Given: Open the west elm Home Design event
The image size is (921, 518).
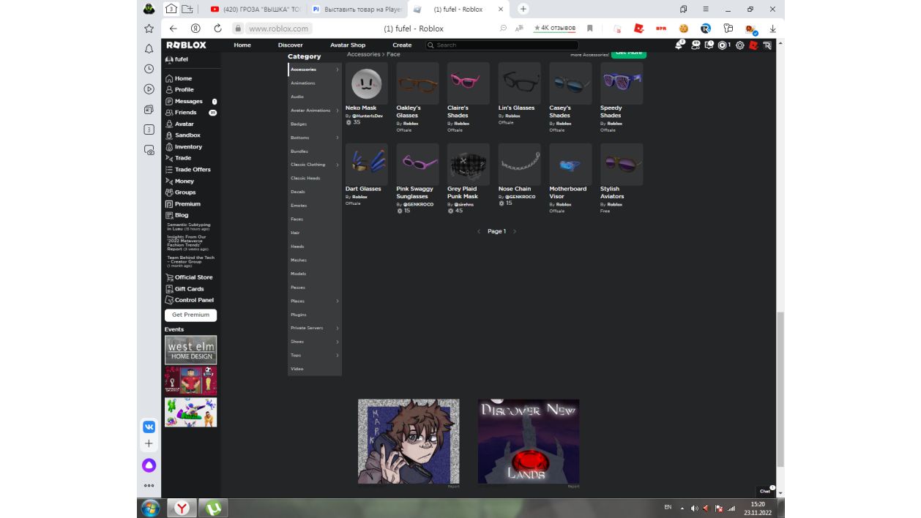Looking at the screenshot, I should coord(190,350).
